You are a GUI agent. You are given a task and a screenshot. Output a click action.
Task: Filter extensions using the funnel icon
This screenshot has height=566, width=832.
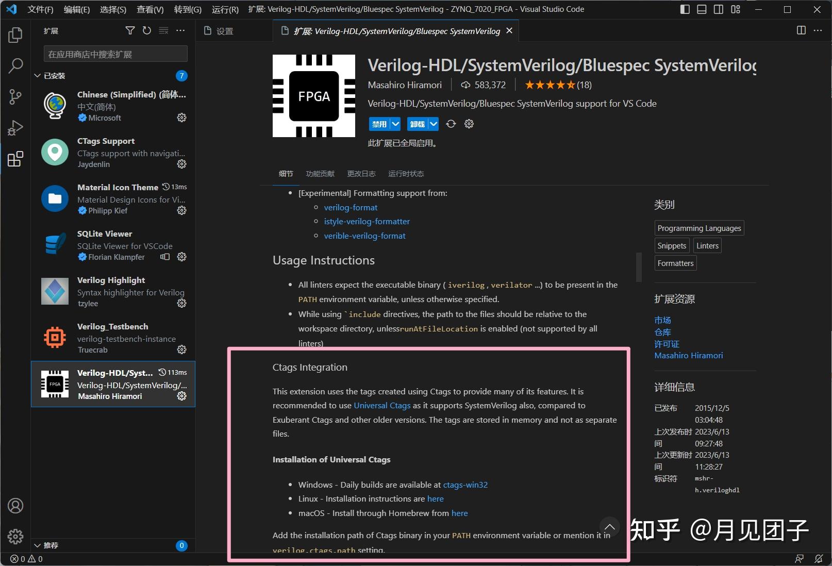130,30
